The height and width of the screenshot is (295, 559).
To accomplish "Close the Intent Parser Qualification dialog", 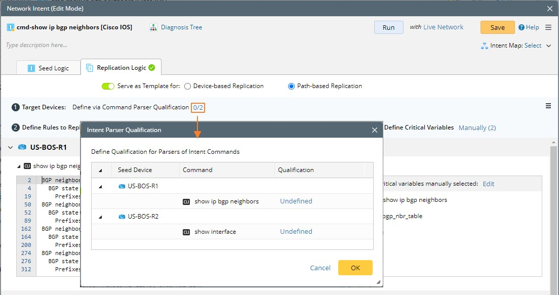I will [375, 130].
